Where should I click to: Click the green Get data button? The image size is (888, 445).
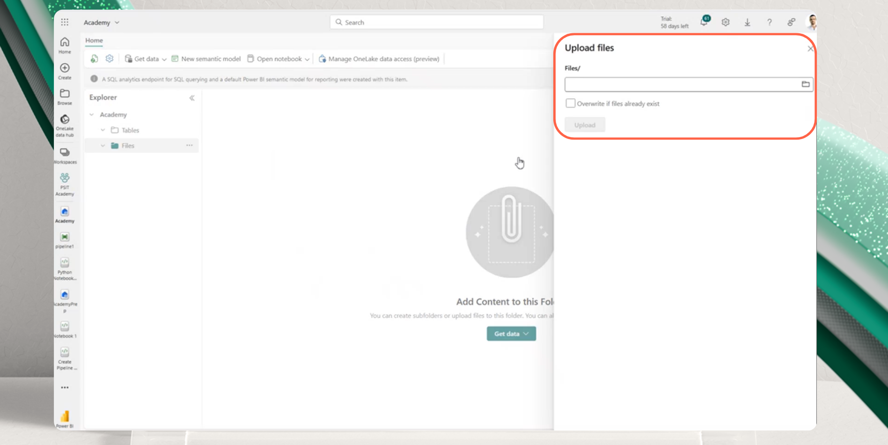(x=511, y=334)
